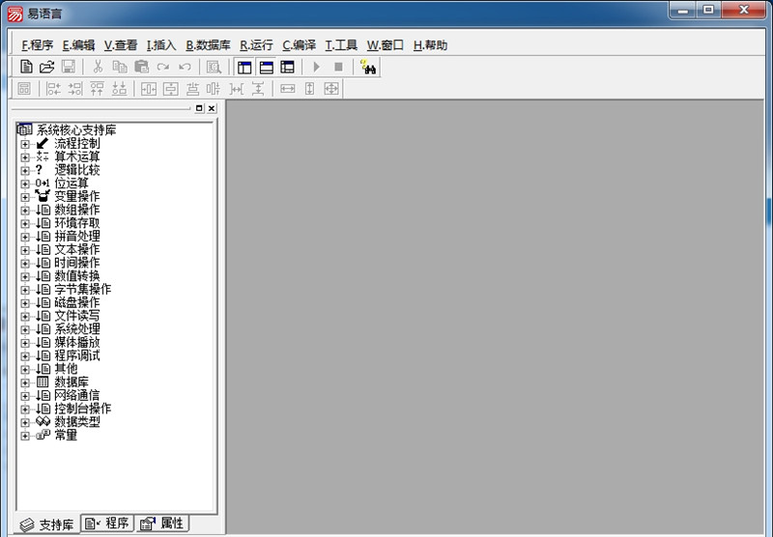Click the Open file folder icon

pyautogui.click(x=46, y=67)
